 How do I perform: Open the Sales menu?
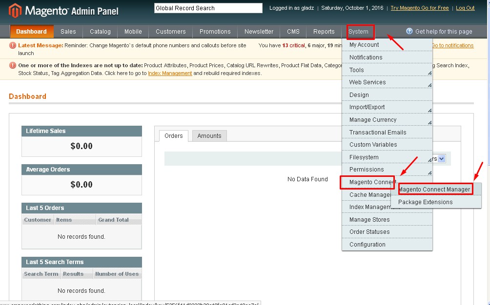point(68,32)
